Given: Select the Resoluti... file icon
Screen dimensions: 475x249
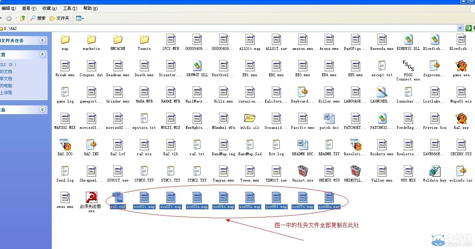Looking at the screenshot, I should (x=356, y=145).
